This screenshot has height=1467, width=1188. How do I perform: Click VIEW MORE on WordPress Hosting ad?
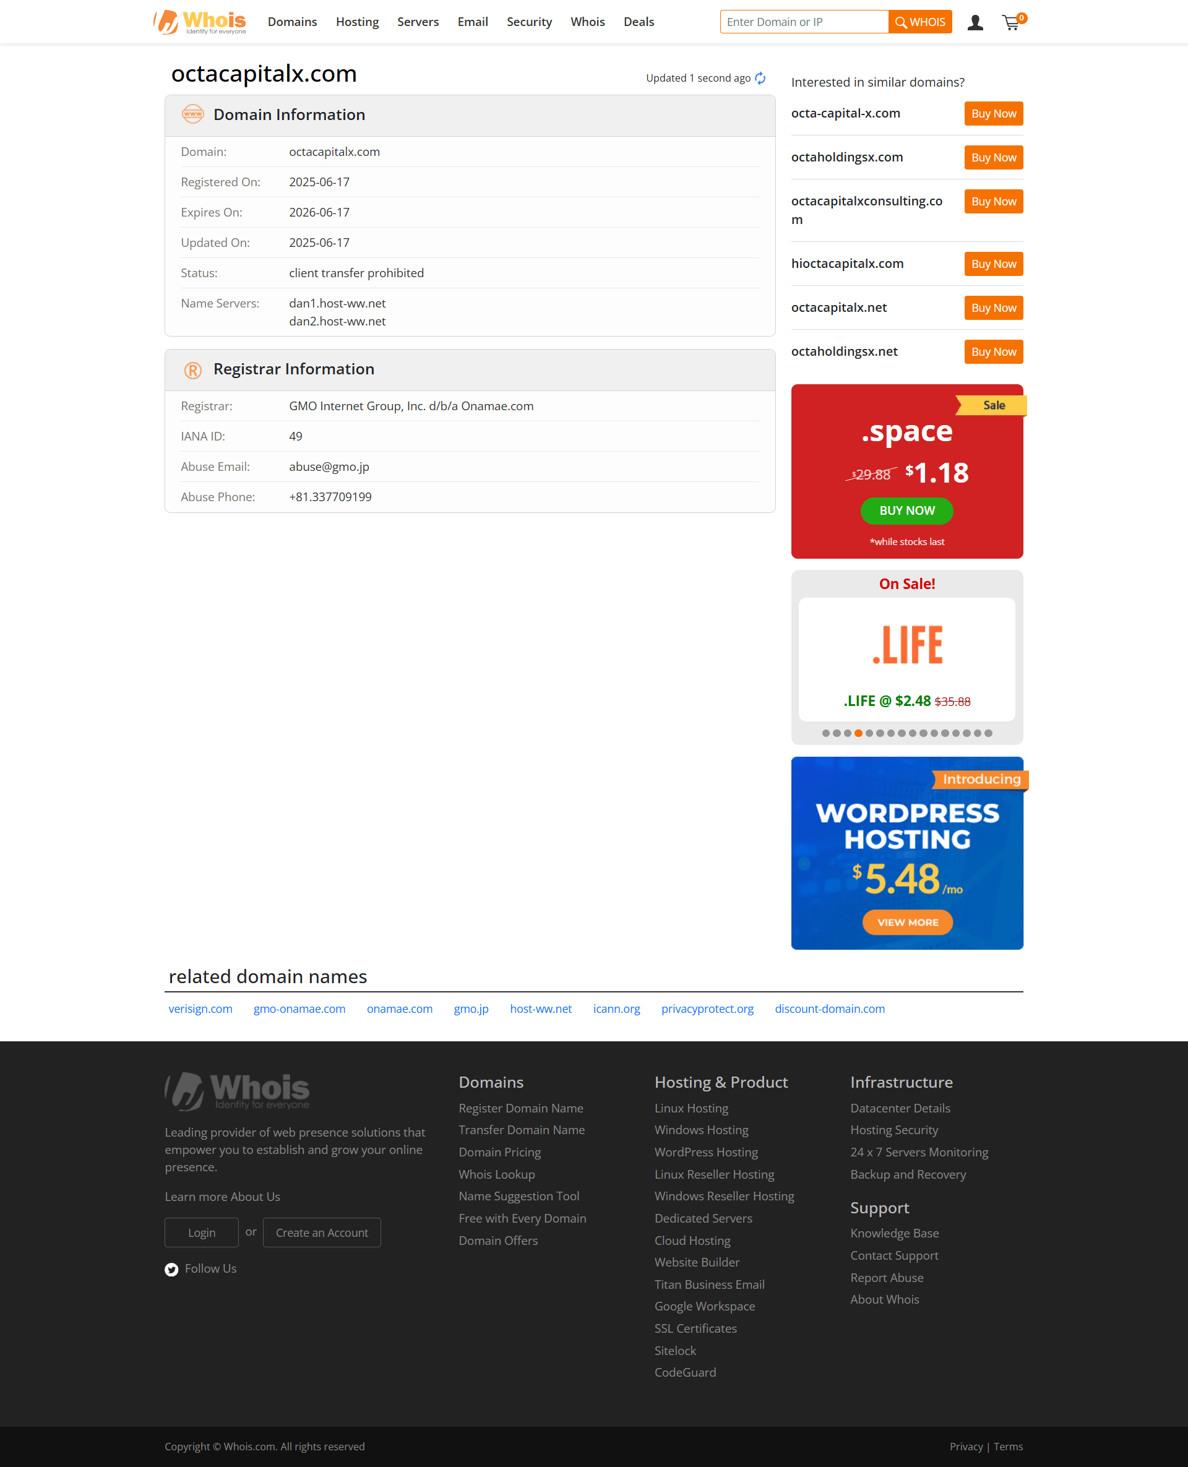pos(908,923)
